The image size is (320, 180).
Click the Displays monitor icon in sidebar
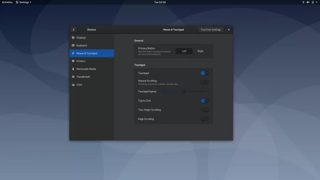pyautogui.click(x=73, y=38)
